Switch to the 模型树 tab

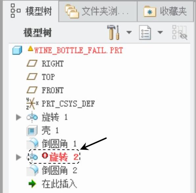coord(31,11)
